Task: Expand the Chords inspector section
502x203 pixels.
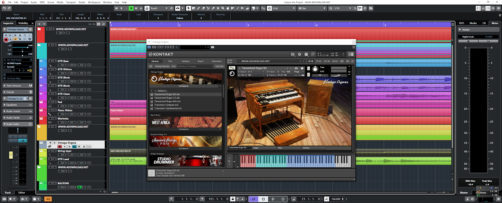Action: 18,92
